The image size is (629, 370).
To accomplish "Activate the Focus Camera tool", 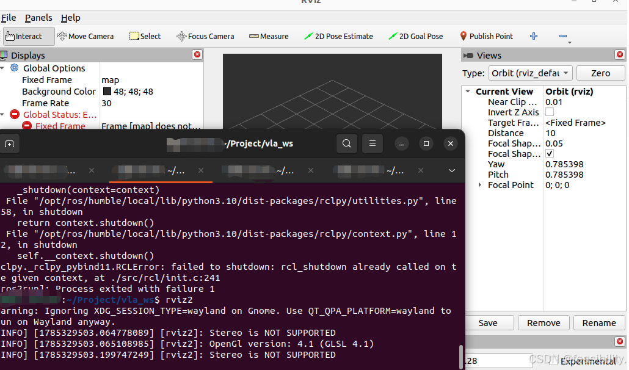I will (205, 36).
